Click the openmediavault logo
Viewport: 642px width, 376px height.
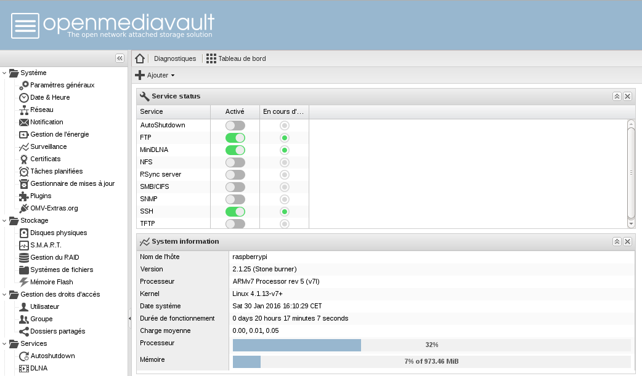click(113, 25)
